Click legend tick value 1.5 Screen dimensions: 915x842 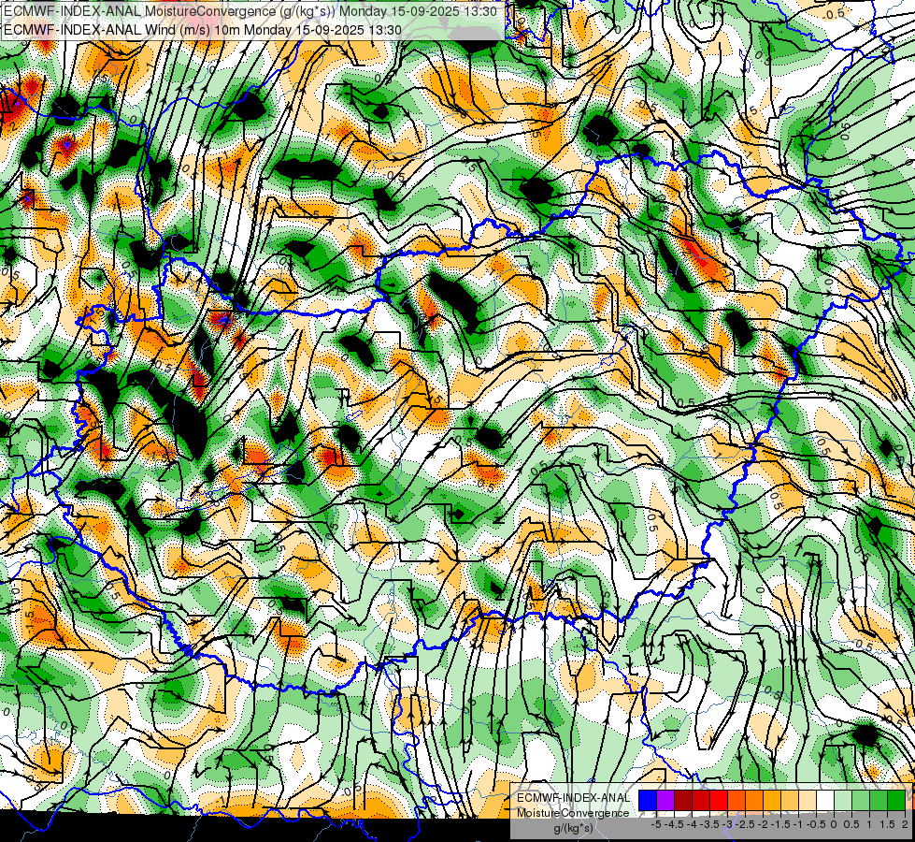(887, 824)
